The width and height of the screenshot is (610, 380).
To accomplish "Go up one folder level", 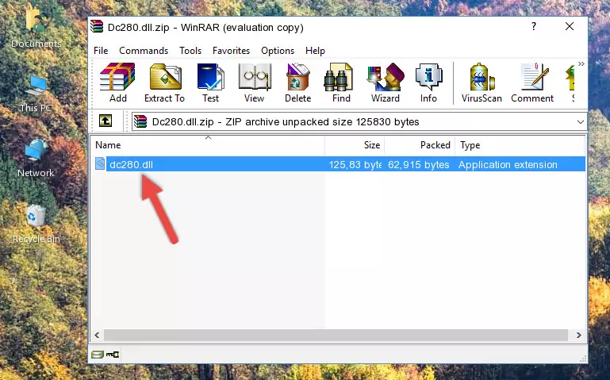I will click(106, 121).
